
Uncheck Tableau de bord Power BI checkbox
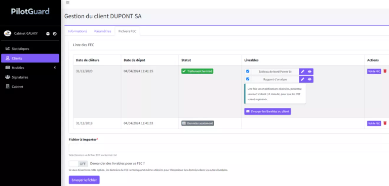point(248,71)
